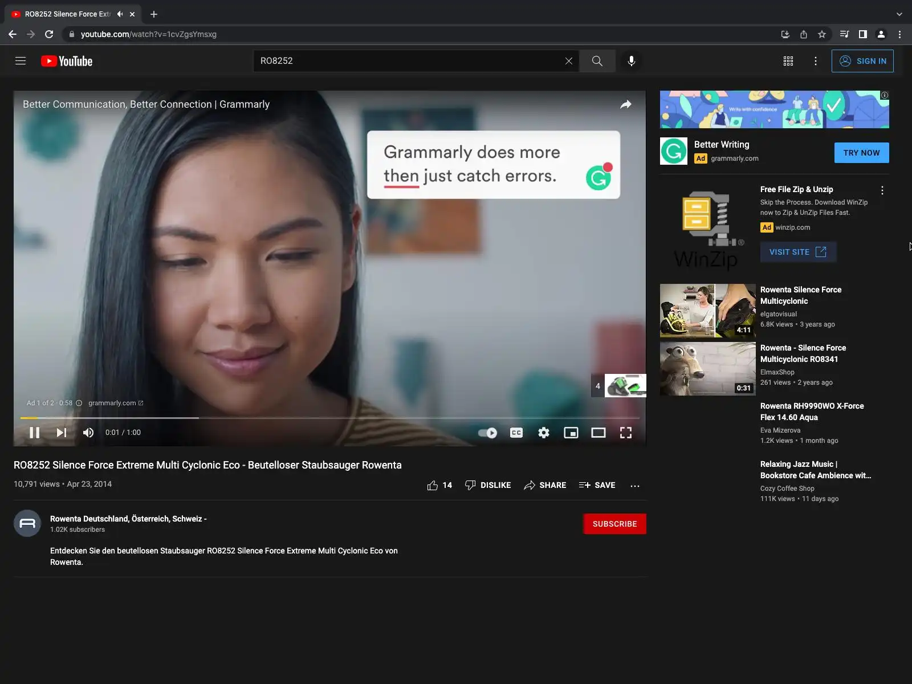Click the magnifier search button
The width and height of the screenshot is (912, 684).
pyautogui.click(x=597, y=61)
